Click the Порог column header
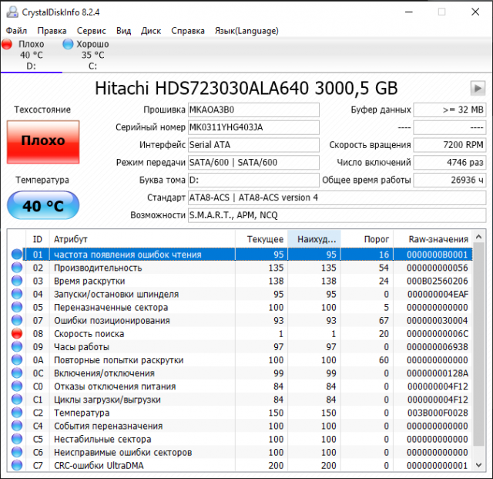The image size is (493, 479). [367, 239]
